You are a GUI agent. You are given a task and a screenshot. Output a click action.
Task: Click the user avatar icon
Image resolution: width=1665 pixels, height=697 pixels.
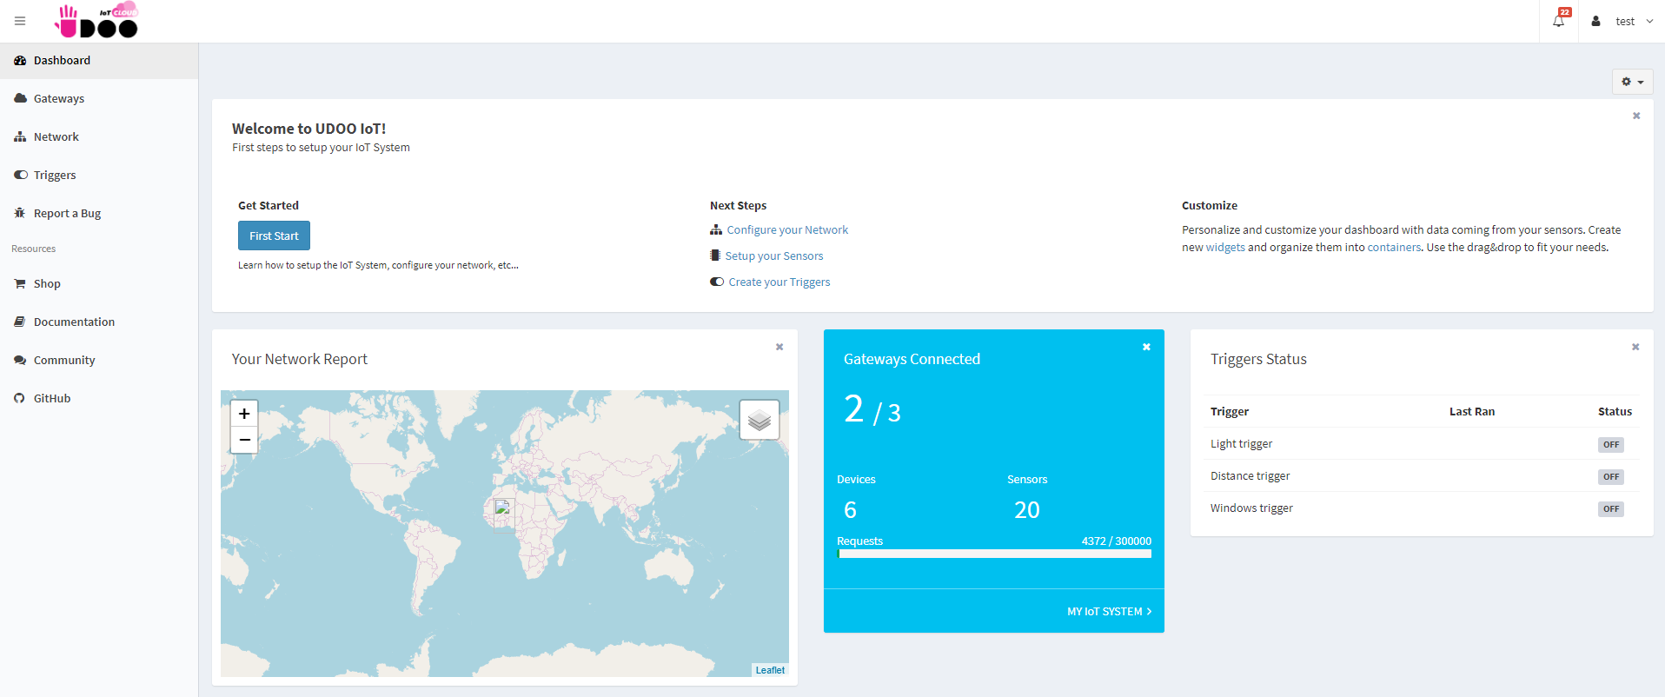coord(1595,21)
